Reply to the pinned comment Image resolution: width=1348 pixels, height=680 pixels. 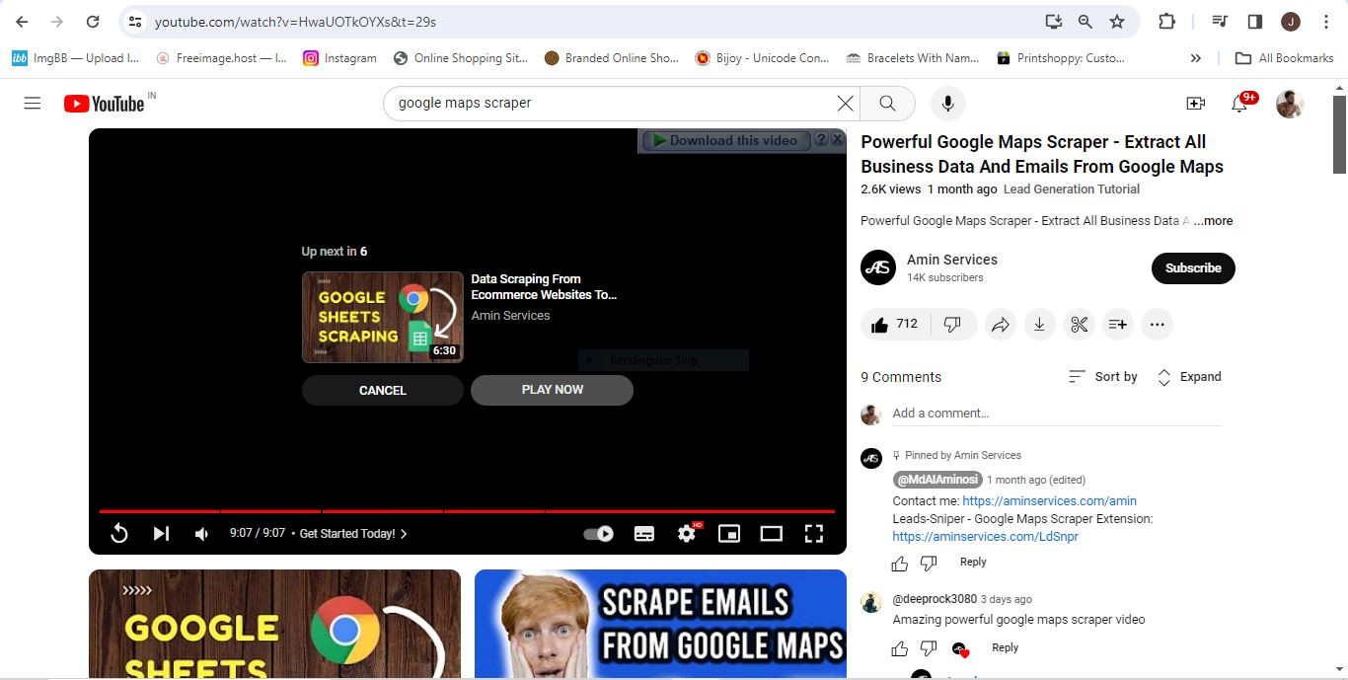(973, 563)
